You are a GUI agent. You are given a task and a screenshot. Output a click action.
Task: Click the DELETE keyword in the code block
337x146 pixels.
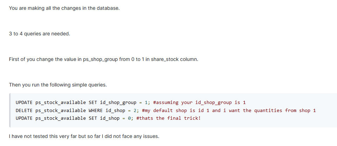tap(24, 111)
